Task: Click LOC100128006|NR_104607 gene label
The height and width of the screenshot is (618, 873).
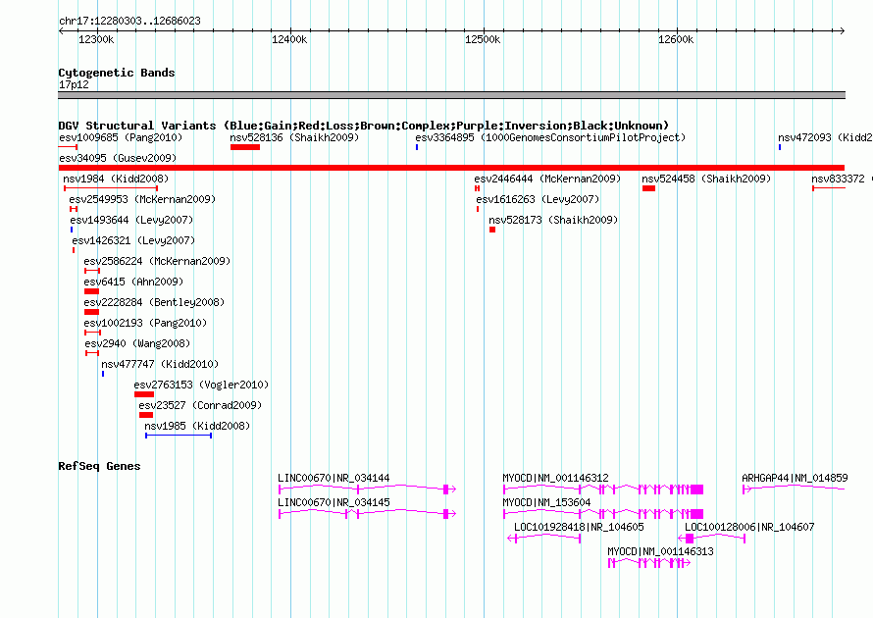Action: coord(749,527)
